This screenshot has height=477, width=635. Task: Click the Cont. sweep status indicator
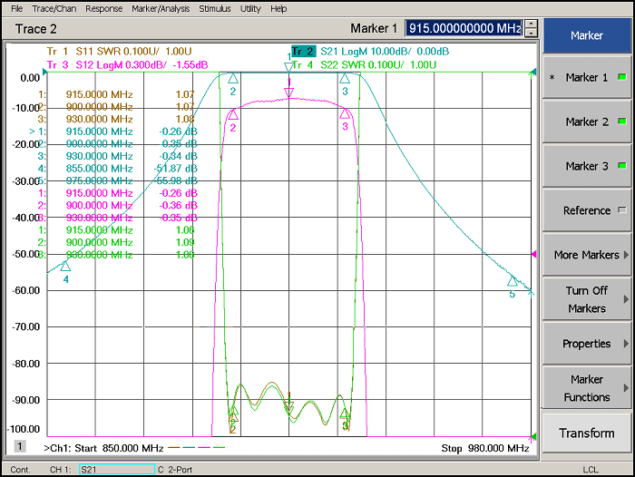pyautogui.click(x=20, y=470)
